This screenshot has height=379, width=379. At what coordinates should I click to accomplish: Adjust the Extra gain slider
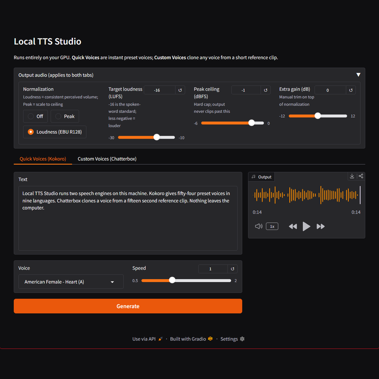pos(318,116)
